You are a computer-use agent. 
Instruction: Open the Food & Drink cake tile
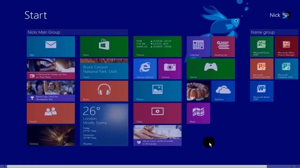(x=198, y=91)
